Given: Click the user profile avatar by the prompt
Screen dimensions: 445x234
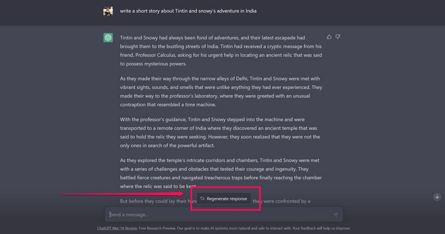Looking at the screenshot, I should click(108, 11).
